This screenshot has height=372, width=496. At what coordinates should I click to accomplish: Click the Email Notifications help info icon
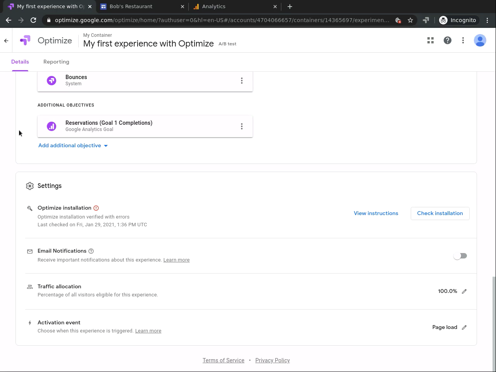coord(91,251)
